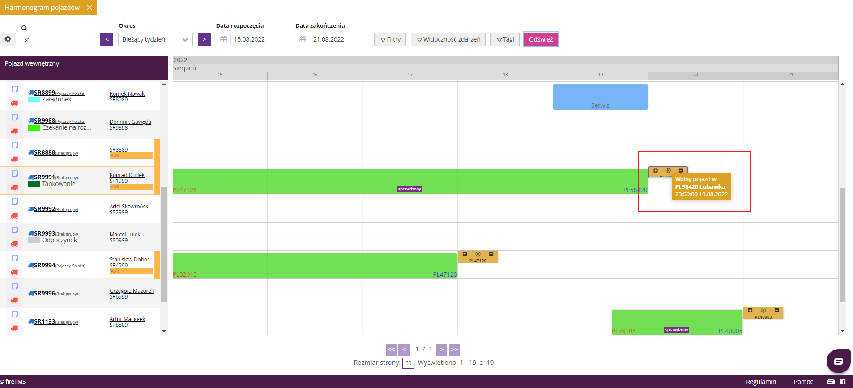Open driver link Marcel Lulek
853x388 pixels.
[125, 235]
